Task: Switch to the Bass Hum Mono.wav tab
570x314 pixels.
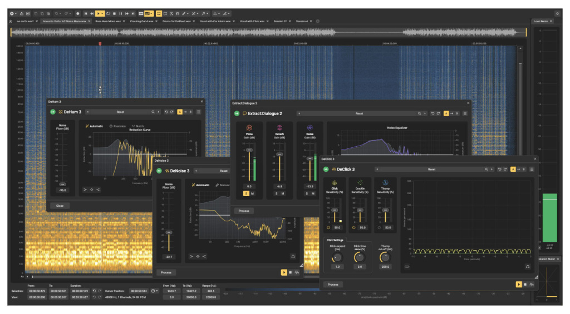Action: click(108, 21)
